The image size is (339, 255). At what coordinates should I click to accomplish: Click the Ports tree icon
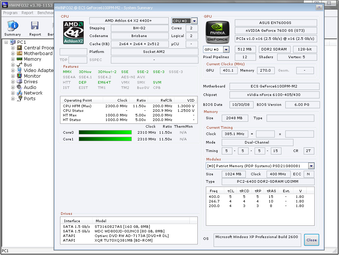pyautogui.click(x=19, y=98)
